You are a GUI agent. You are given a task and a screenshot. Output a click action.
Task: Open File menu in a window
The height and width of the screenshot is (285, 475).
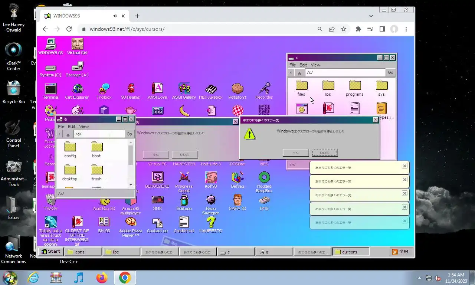coord(61,127)
